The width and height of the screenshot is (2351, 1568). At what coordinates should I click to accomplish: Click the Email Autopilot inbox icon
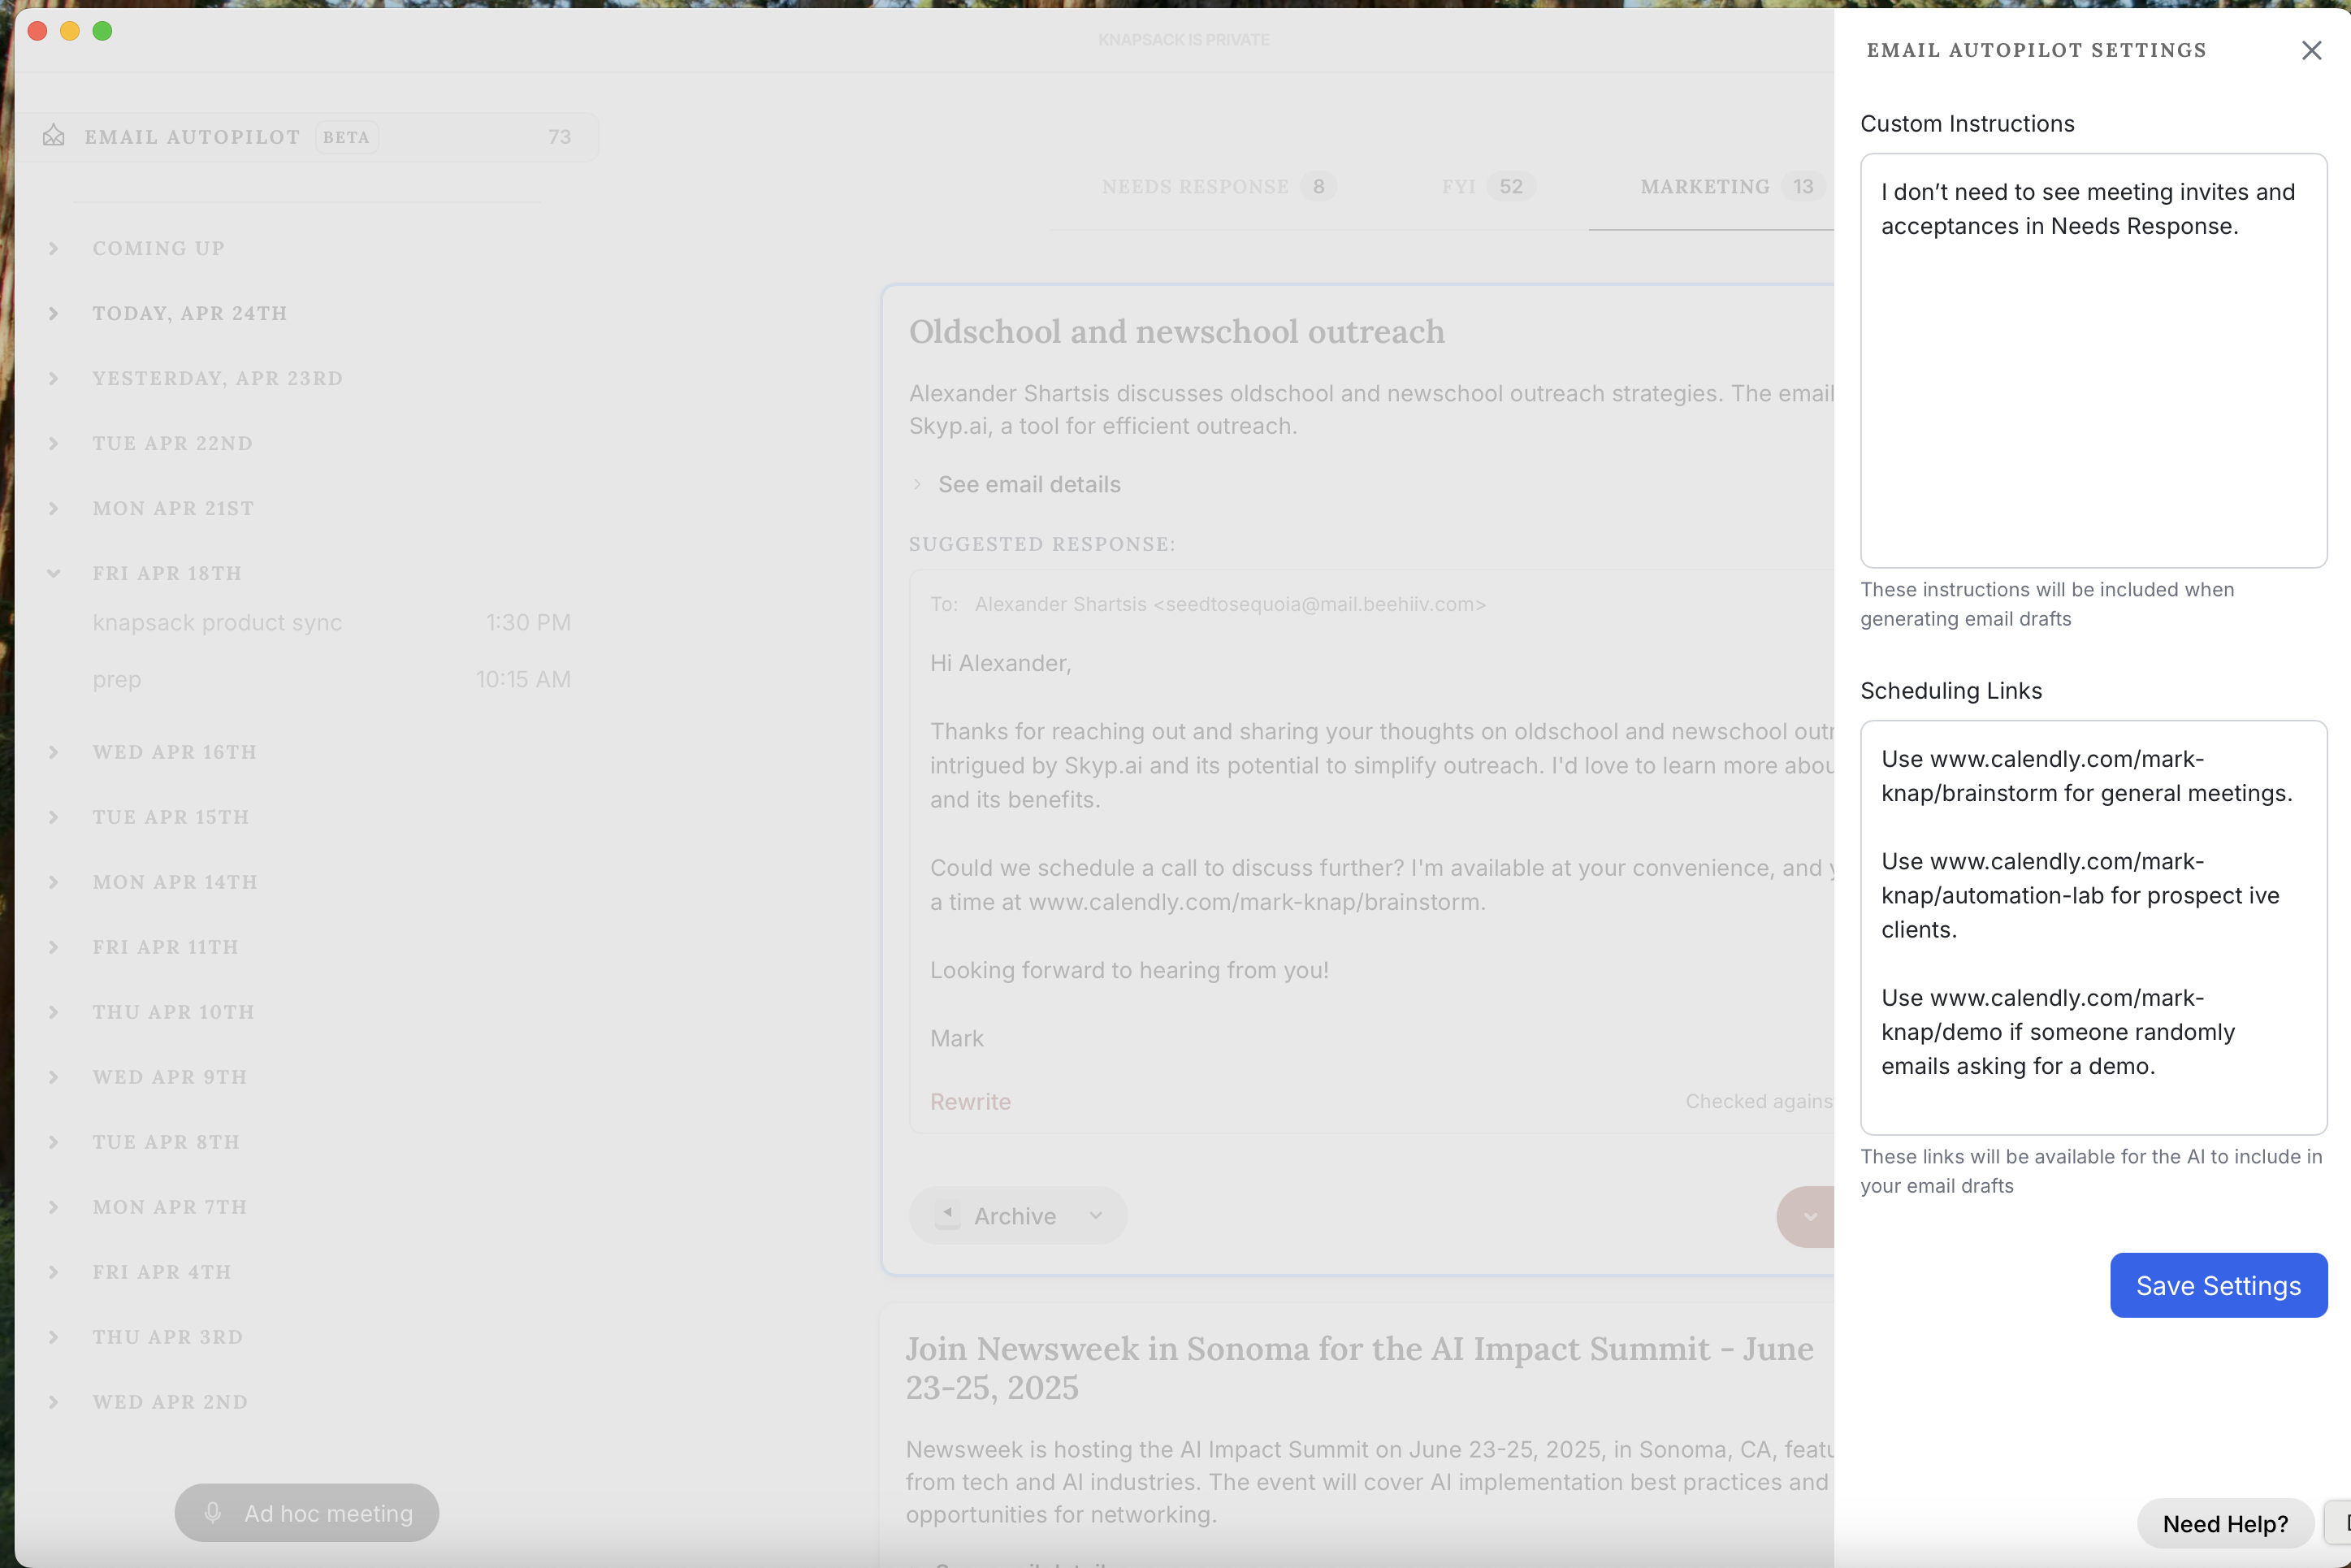(54, 136)
